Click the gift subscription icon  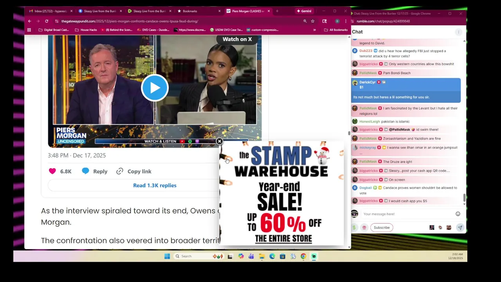364,228
